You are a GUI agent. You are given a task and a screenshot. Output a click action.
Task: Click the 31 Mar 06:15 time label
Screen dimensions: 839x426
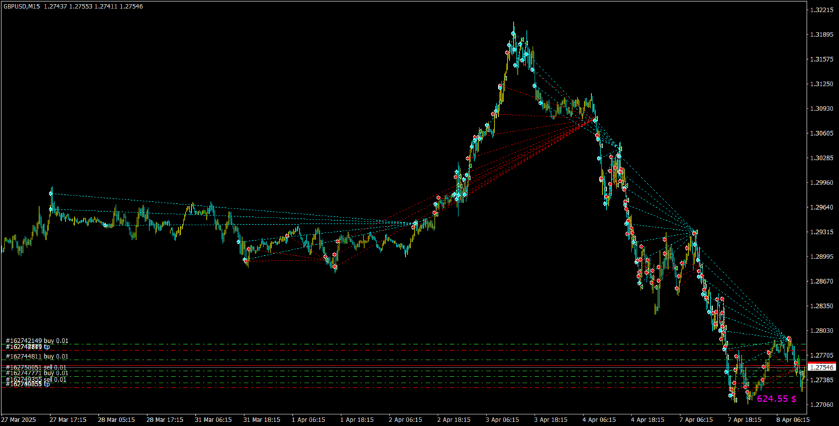point(213,420)
